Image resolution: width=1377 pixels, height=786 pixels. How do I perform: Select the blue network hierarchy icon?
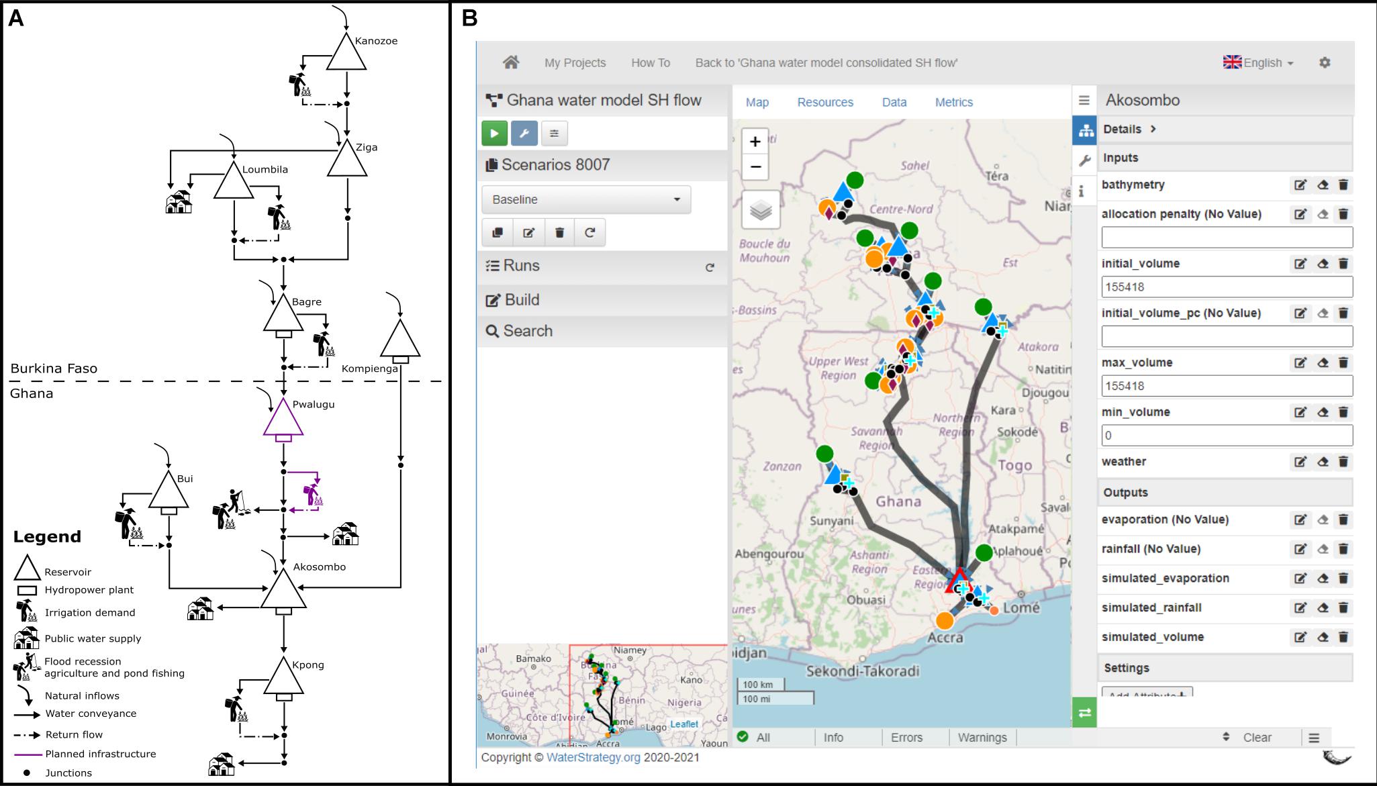pyautogui.click(x=1084, y=131)
